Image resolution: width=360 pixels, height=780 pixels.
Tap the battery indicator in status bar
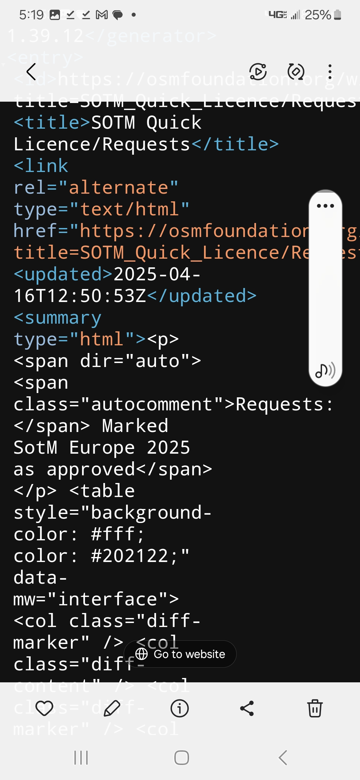click(x=337, y=15)
